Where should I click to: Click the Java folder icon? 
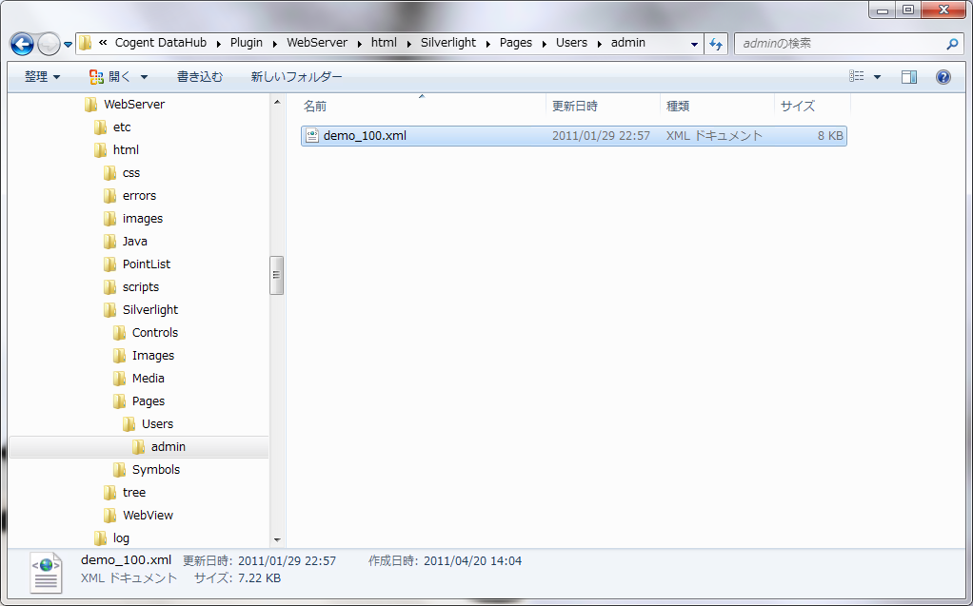pos(109,242)
